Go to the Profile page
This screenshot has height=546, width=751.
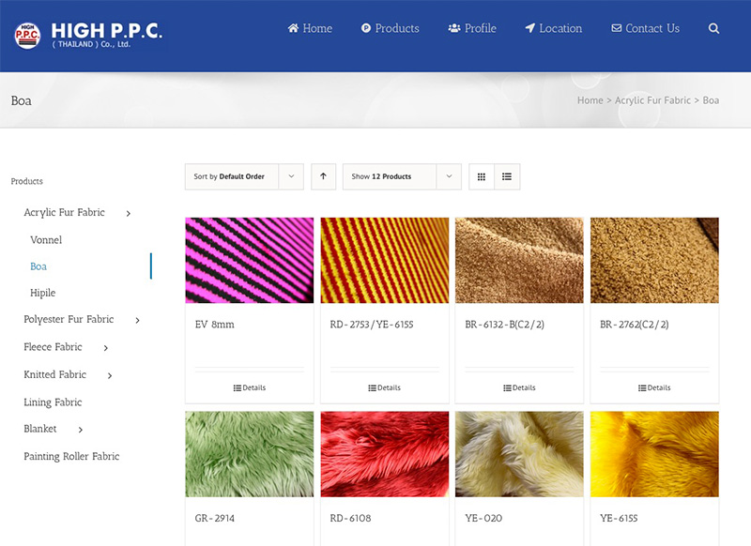pos(472,29)
